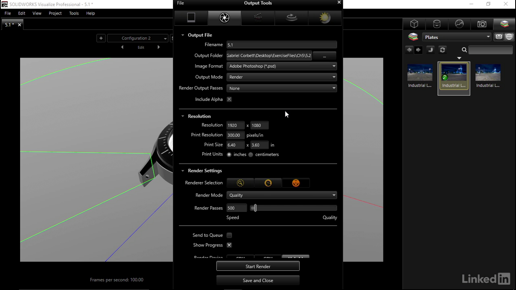Go up one library folder level
The image size is (516, 290).
point(431,50)
